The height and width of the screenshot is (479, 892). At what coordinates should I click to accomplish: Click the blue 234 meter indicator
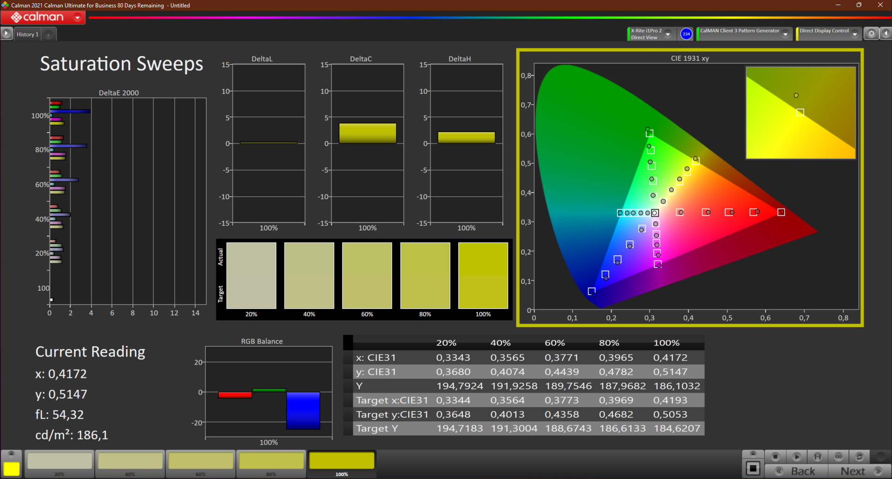point(686,34)
